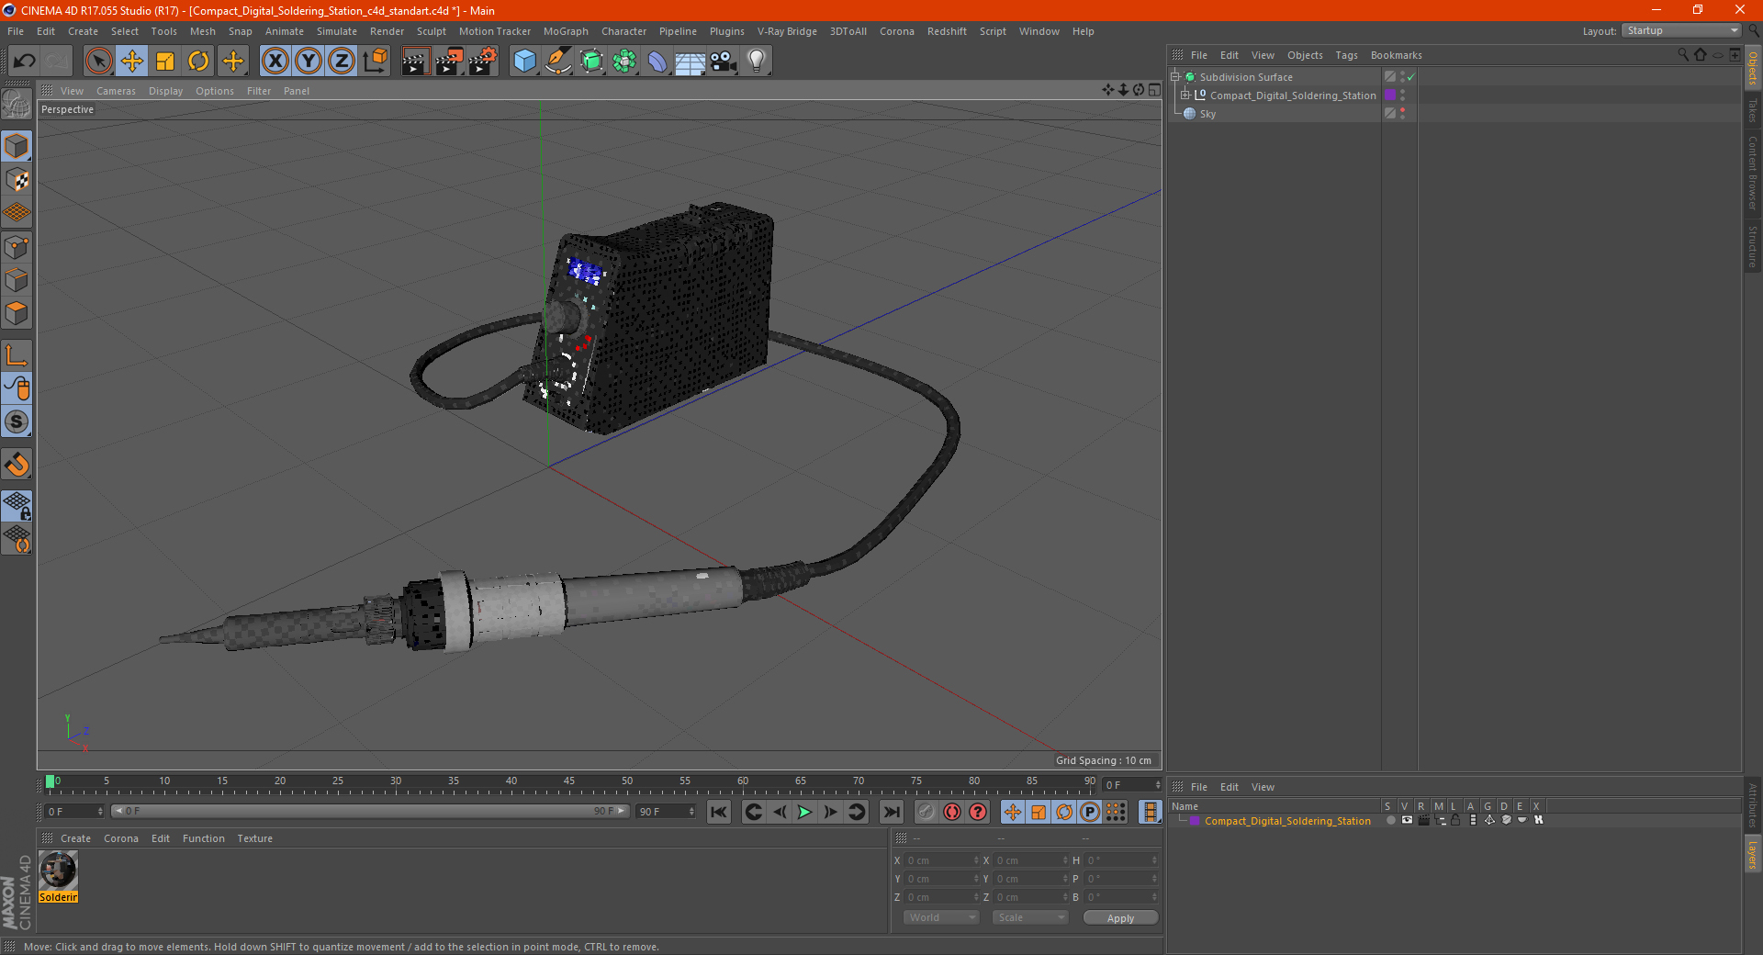Activate the Scale tool in top toolbar
The width and height of the screenshot is (1763, 955).
(165, 62)
